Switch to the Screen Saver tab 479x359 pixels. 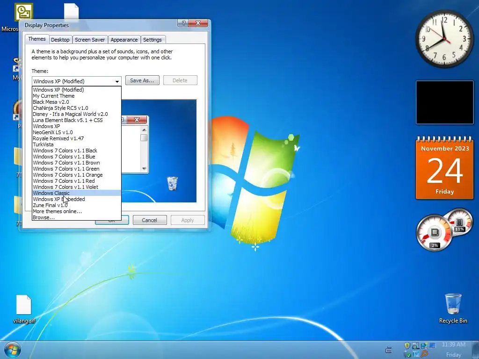(x=90, y=40)
